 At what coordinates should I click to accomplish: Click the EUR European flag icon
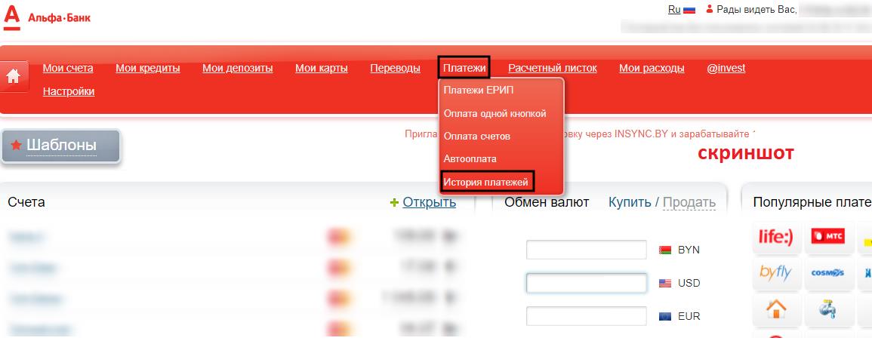tap(665, 316)
